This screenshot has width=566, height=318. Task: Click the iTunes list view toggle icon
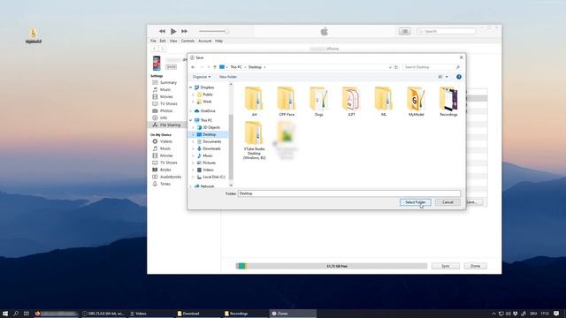click(405, 32)
